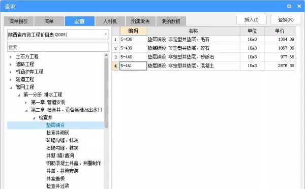Select 管网工程 in the tree

pos(25,87)
